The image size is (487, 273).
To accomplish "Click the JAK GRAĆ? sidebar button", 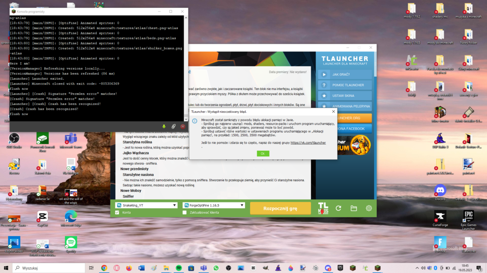I will click(345, 74).
